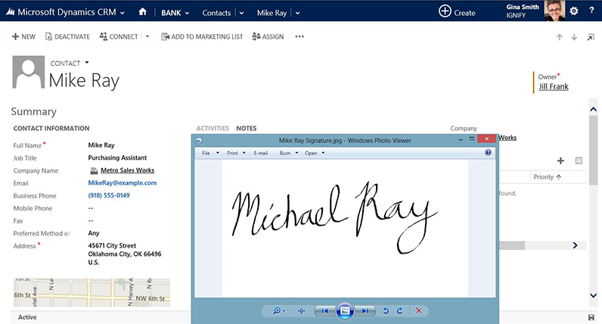
Task: Open the File menu in Photo Viewer
Action: coord(209,152)
